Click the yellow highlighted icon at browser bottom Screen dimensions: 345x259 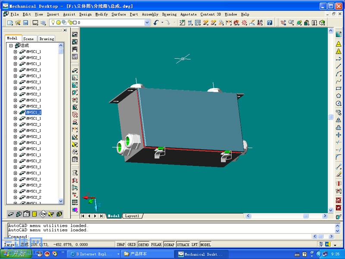[34, 214]
